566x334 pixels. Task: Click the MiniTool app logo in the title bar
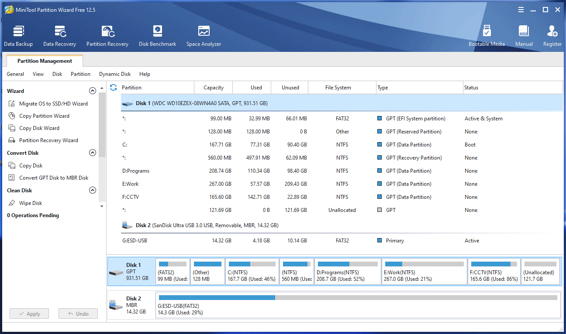pos(9,10)
